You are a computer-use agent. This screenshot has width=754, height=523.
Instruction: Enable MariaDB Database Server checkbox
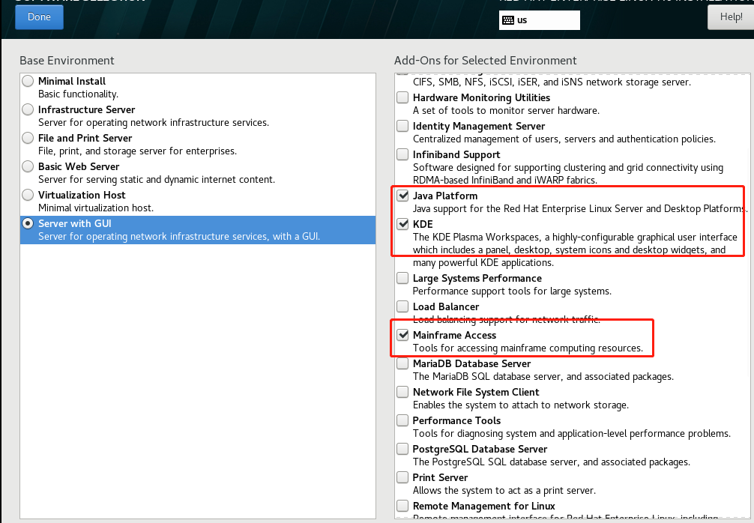click(402, 363)
